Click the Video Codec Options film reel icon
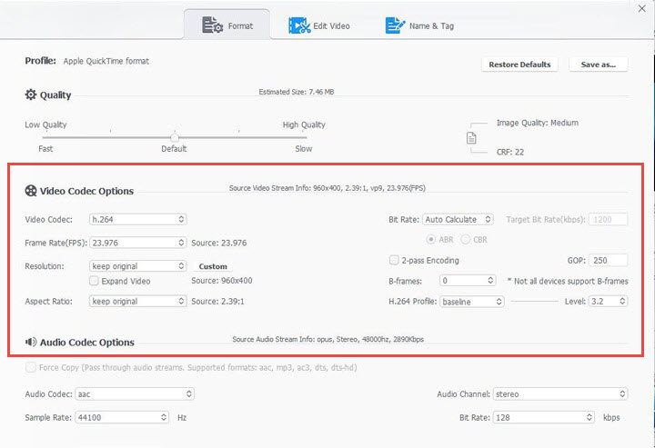 point(31,191)
